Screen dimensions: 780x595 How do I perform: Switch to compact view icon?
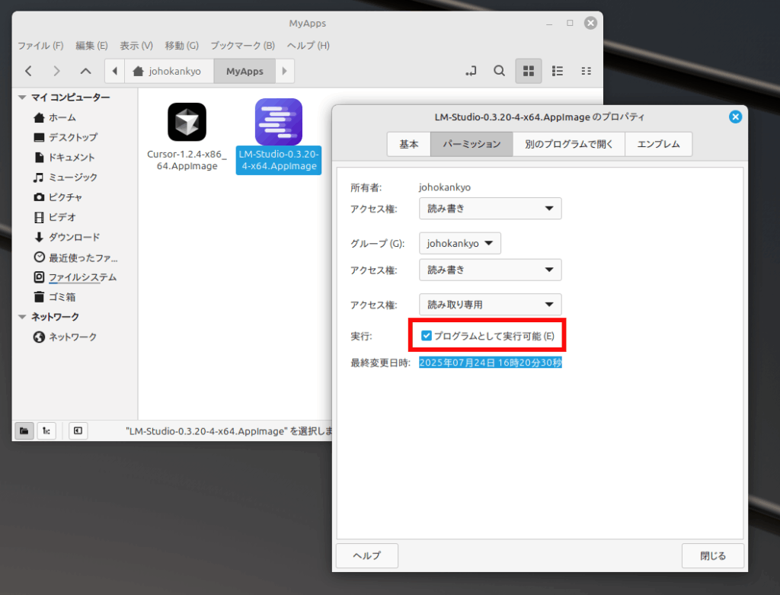(x=586, y=71)
